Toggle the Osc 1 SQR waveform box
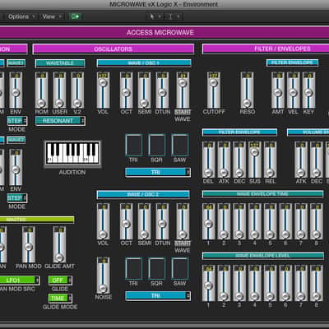This screenshot has height=329, width=329. click(x=157, y=145)
